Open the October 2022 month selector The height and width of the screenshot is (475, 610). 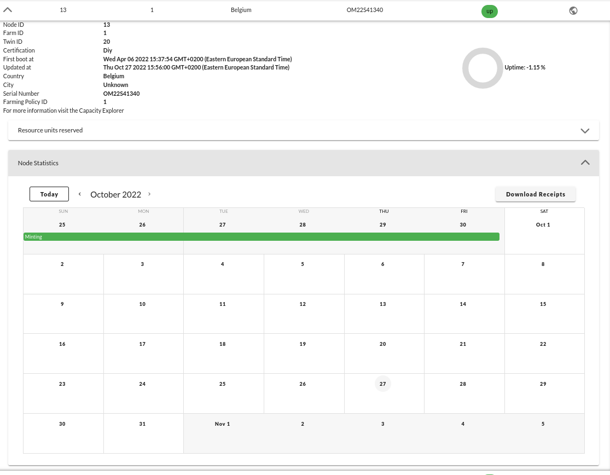(x=115, y=194)
